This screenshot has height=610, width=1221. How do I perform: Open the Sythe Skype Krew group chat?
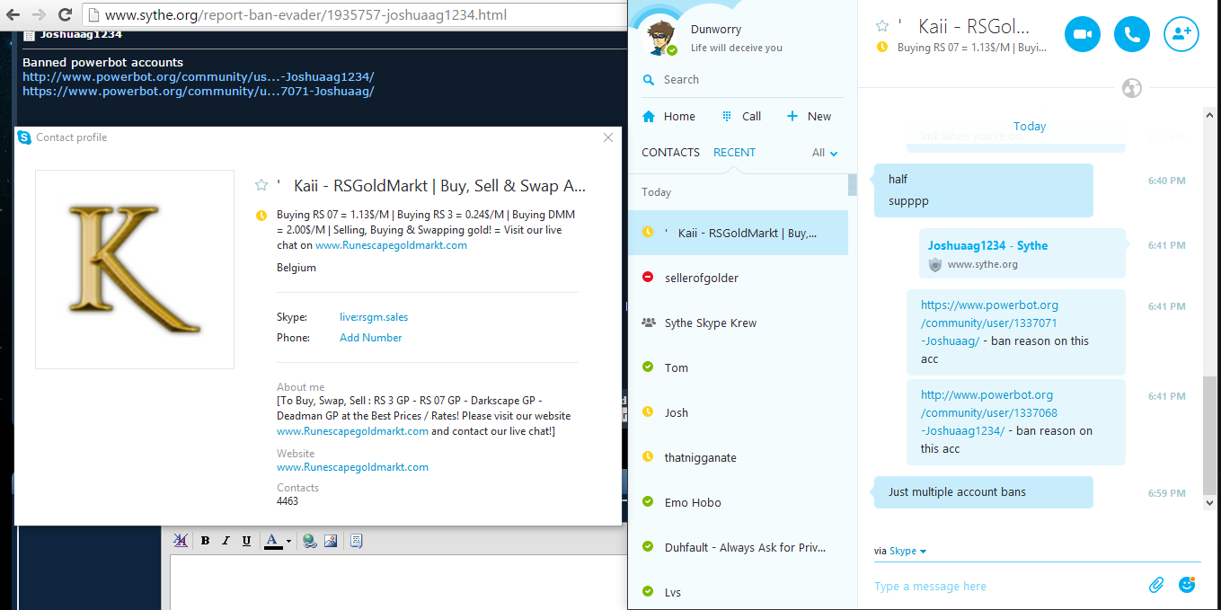point(738,323)
